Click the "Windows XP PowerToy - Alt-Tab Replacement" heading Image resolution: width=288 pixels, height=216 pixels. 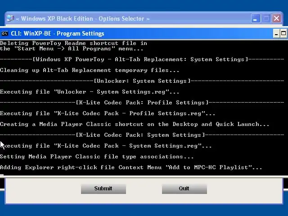point(142,59)
